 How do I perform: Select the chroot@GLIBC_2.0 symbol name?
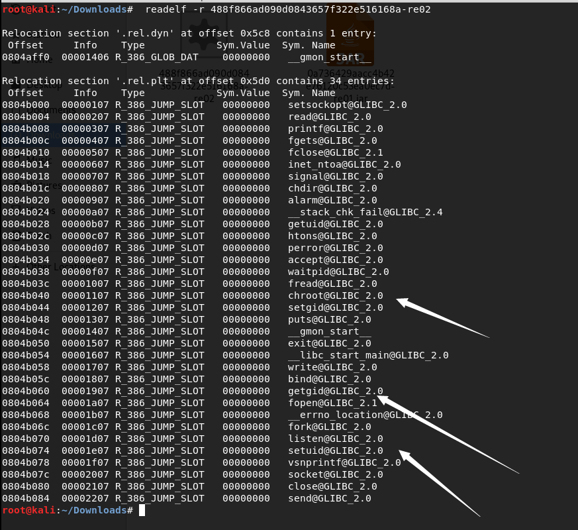pos(336,295)
